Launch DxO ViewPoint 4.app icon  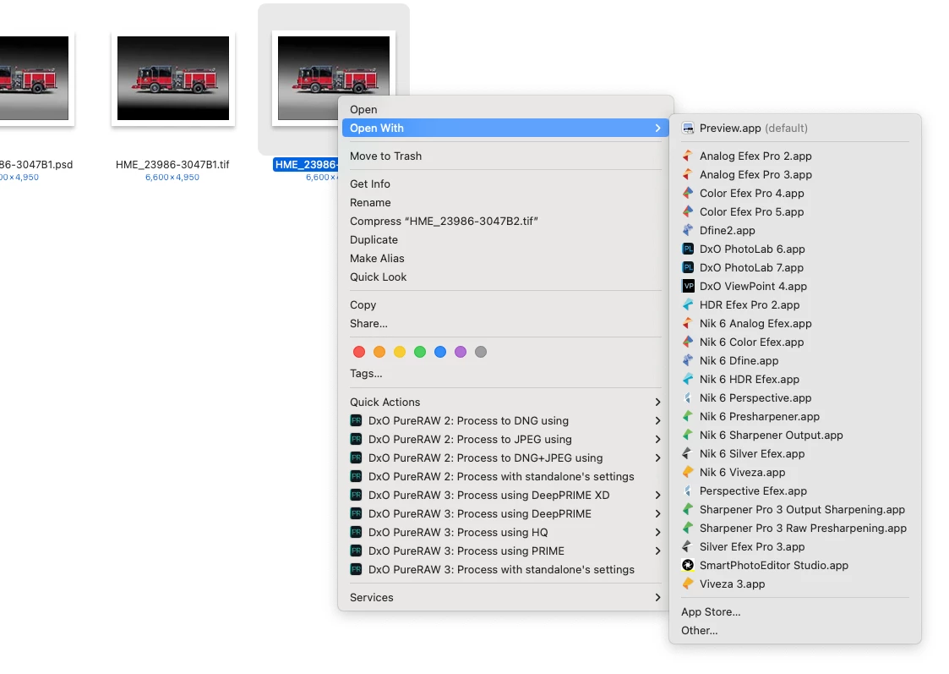(688, 286)
